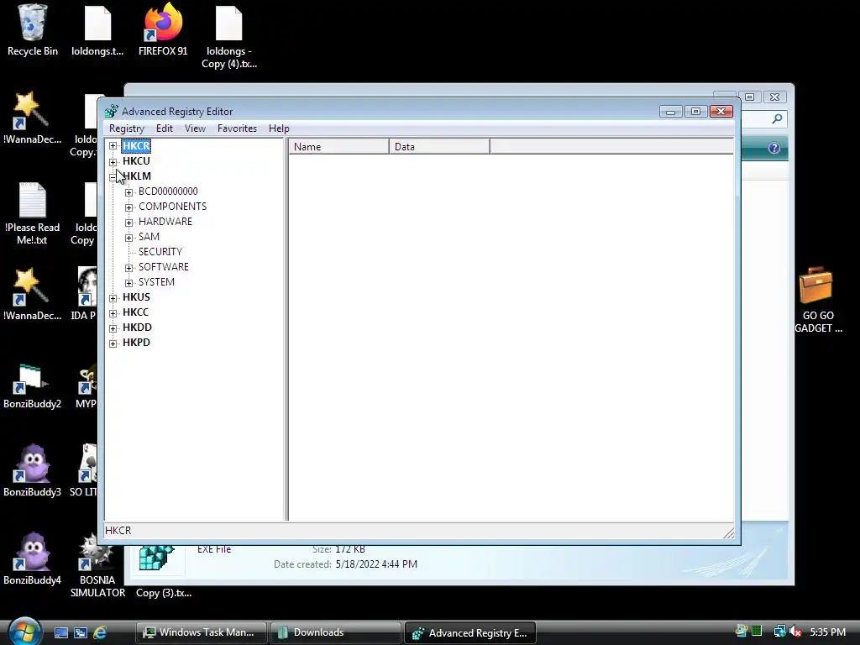The height and width of the screenshot is (645, 860).
Task: Open the Registry menu
Action: 127,128
